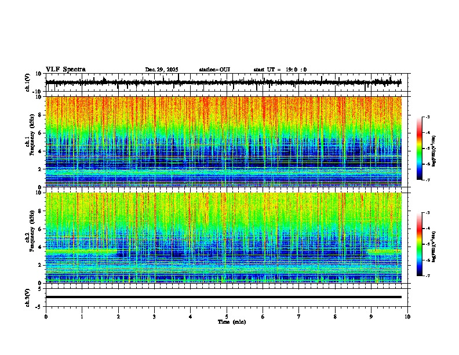
Task: Click the time axis tick label "0"
Action: [46, 317]
